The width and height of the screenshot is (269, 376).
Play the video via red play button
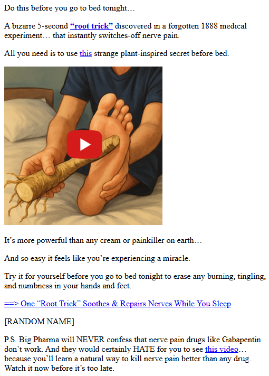coord(84,144)
